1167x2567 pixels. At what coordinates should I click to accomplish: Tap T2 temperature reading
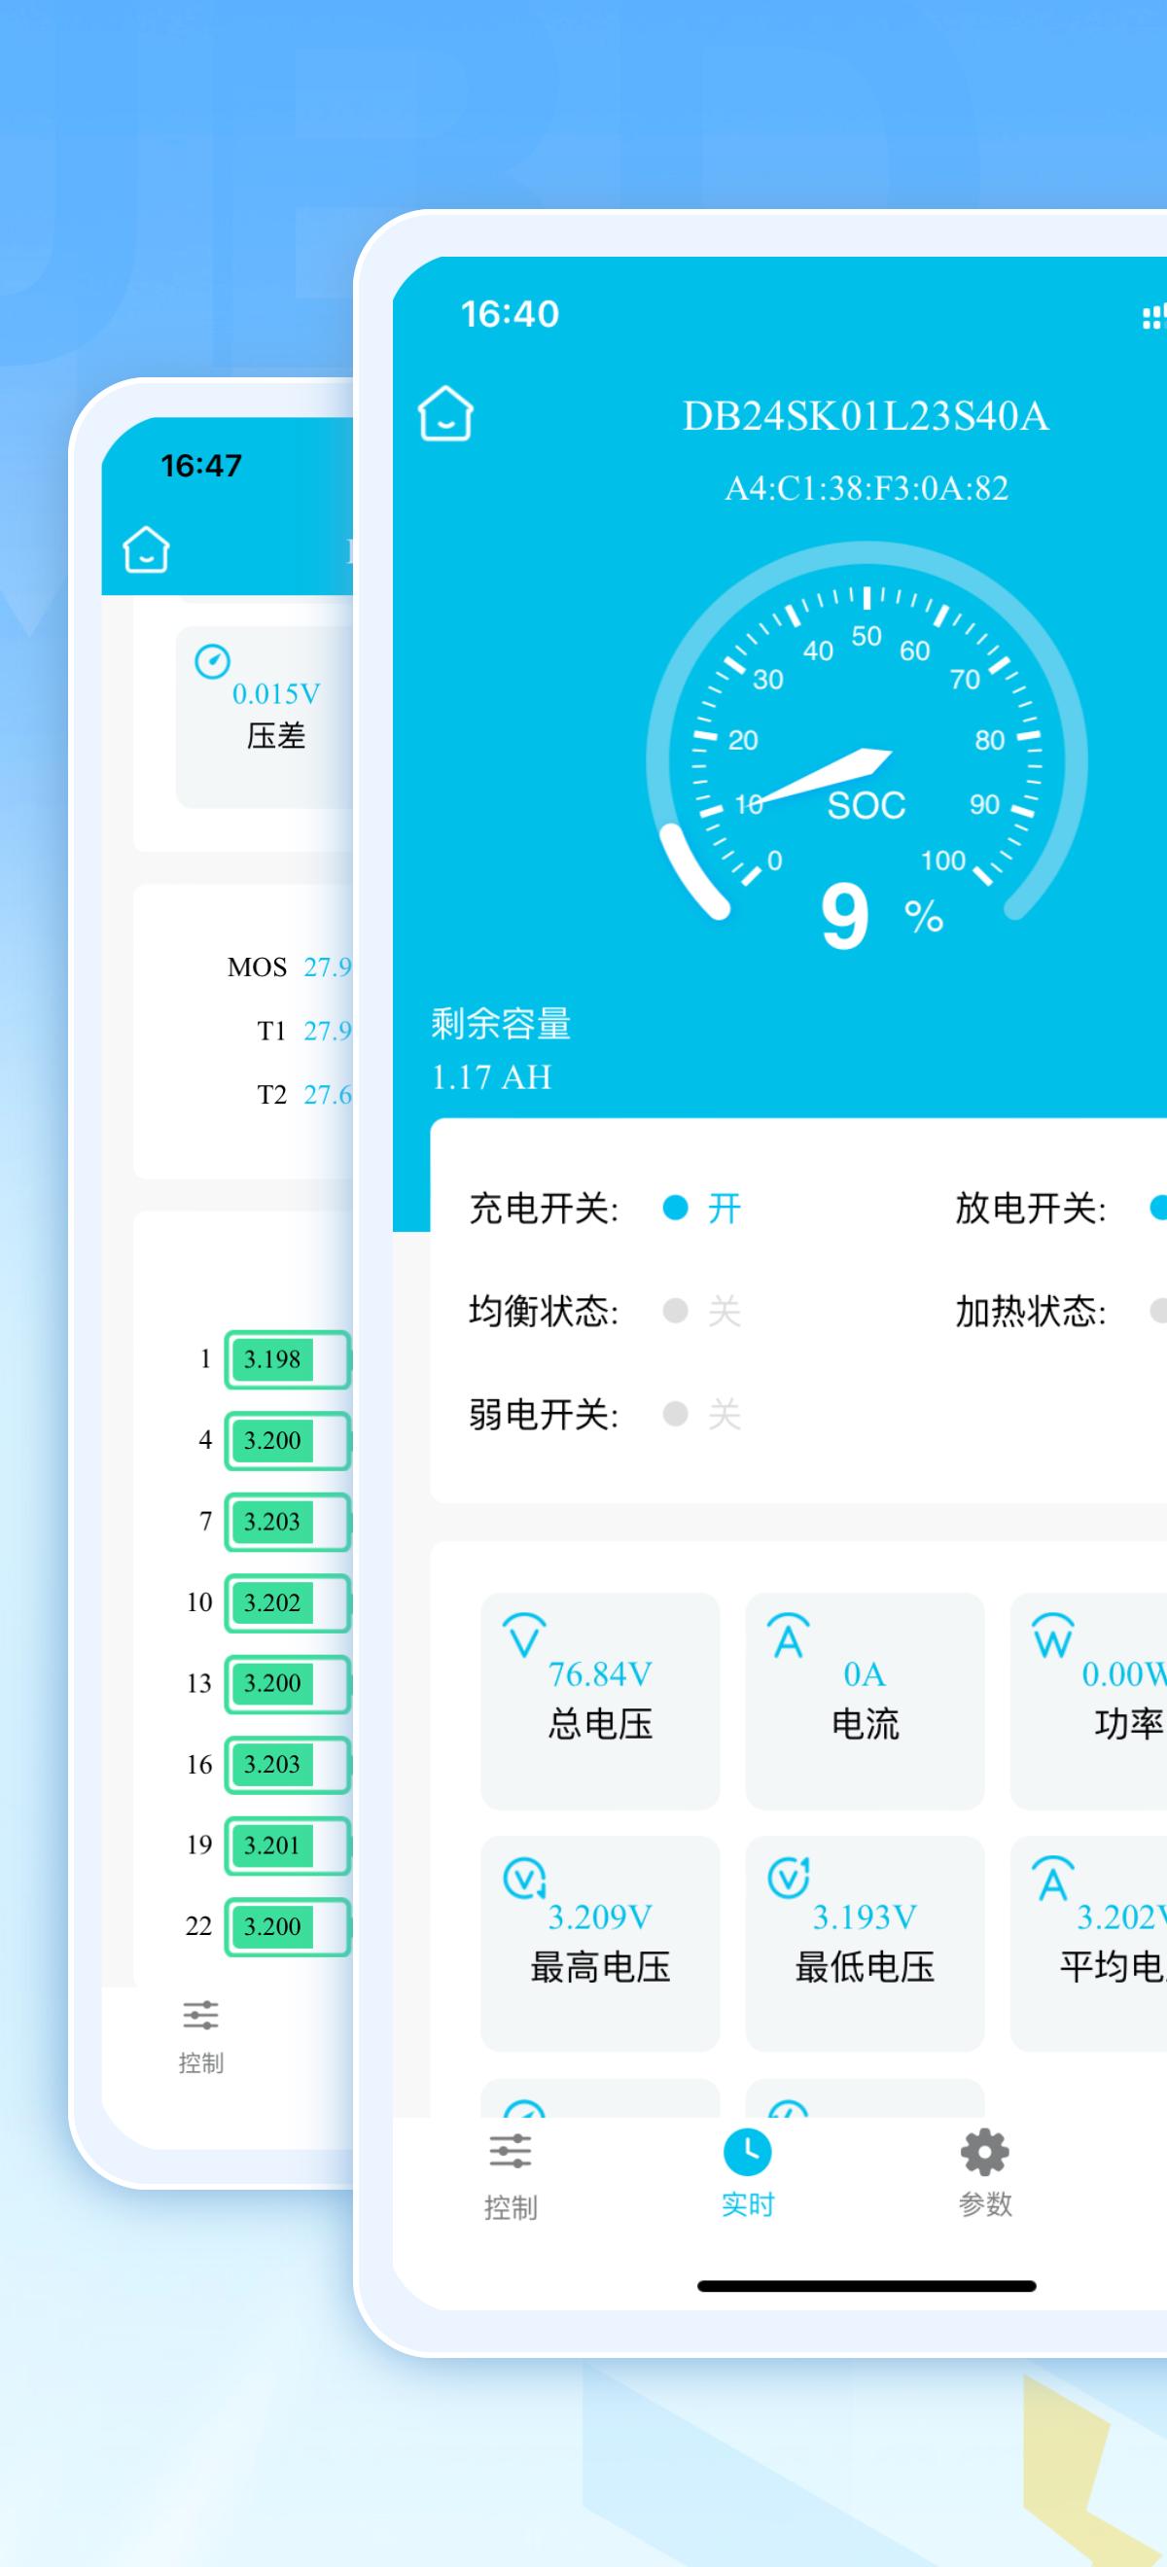click(x=328, y=1094)
